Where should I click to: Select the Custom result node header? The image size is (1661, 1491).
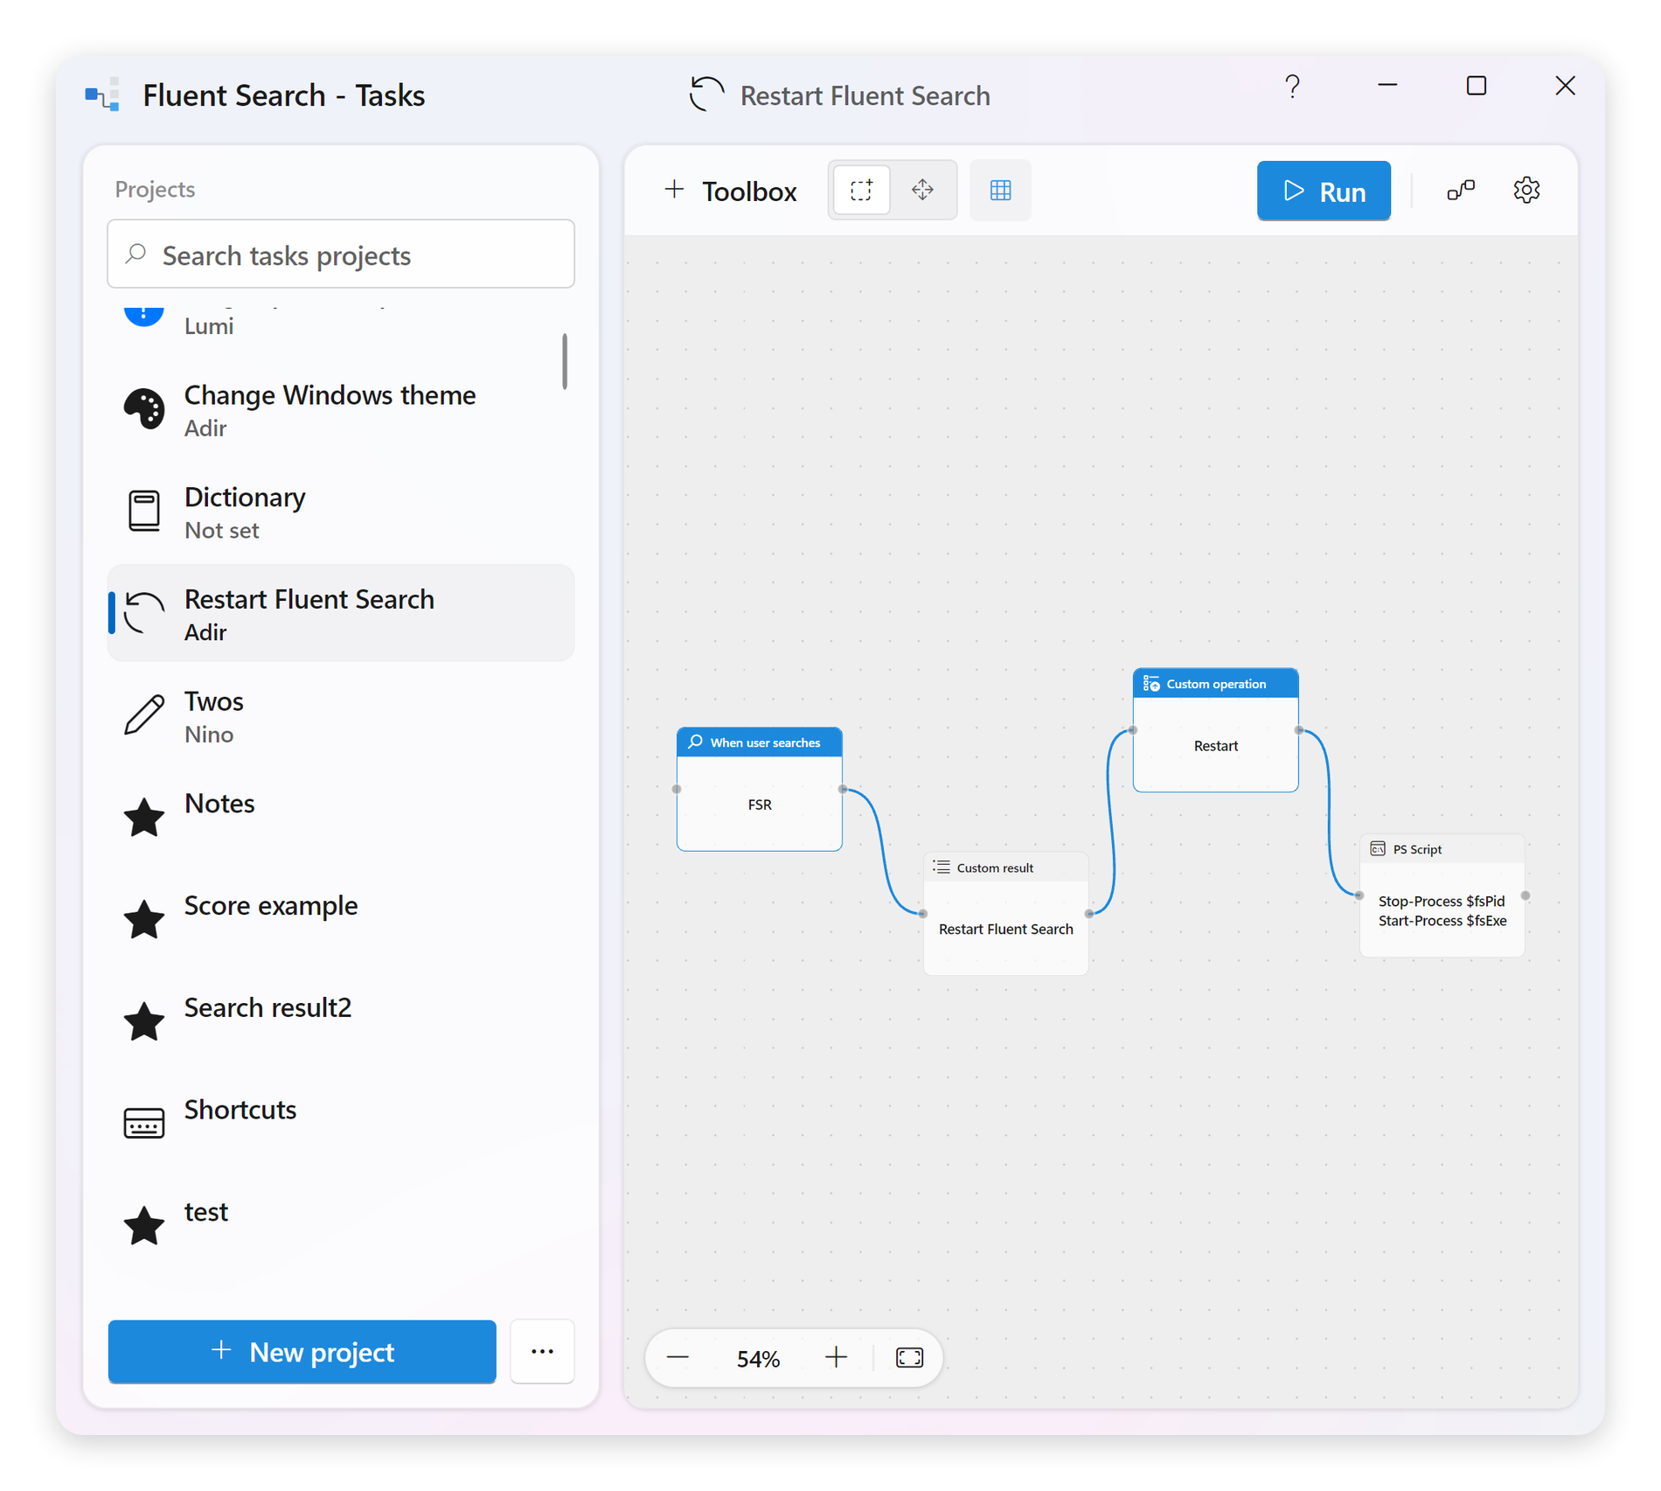(1005, 867)
